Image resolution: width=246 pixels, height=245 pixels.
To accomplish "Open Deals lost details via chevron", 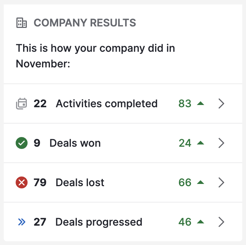I will click(221, 182).
